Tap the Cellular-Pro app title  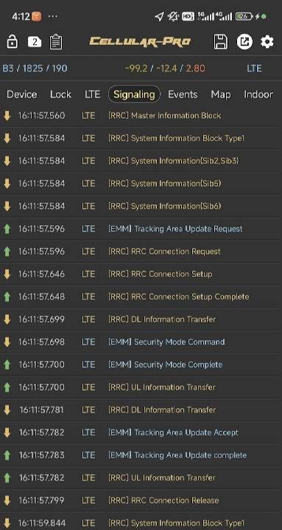[141, 41]
